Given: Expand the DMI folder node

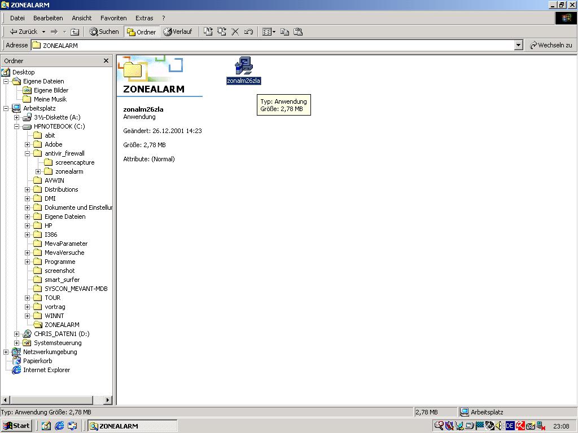Looking at the screenshot, I should pyautogui.click(x=27, y=199).
